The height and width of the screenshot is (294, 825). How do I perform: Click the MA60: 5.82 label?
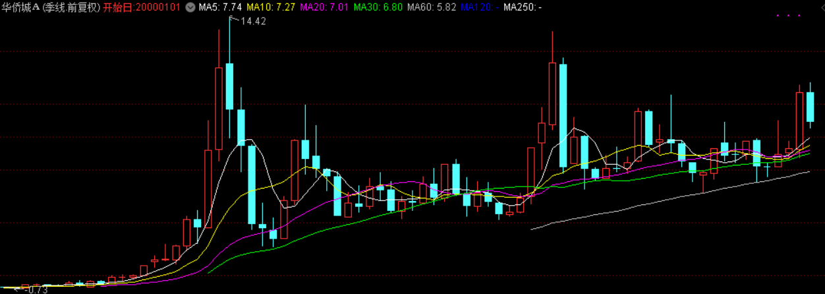point(432,8)
